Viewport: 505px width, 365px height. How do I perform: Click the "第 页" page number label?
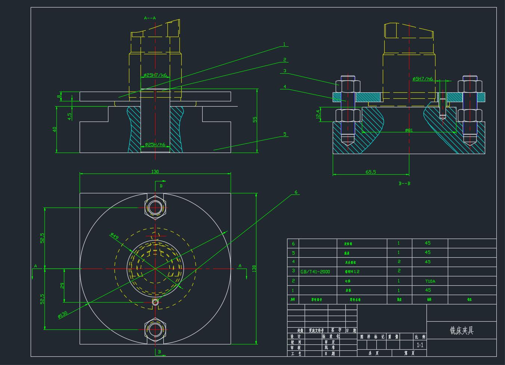[409, 353]
